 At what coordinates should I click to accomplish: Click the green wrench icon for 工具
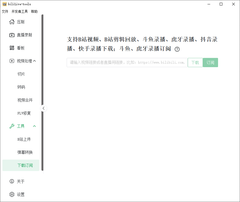[x=12, y=126]
